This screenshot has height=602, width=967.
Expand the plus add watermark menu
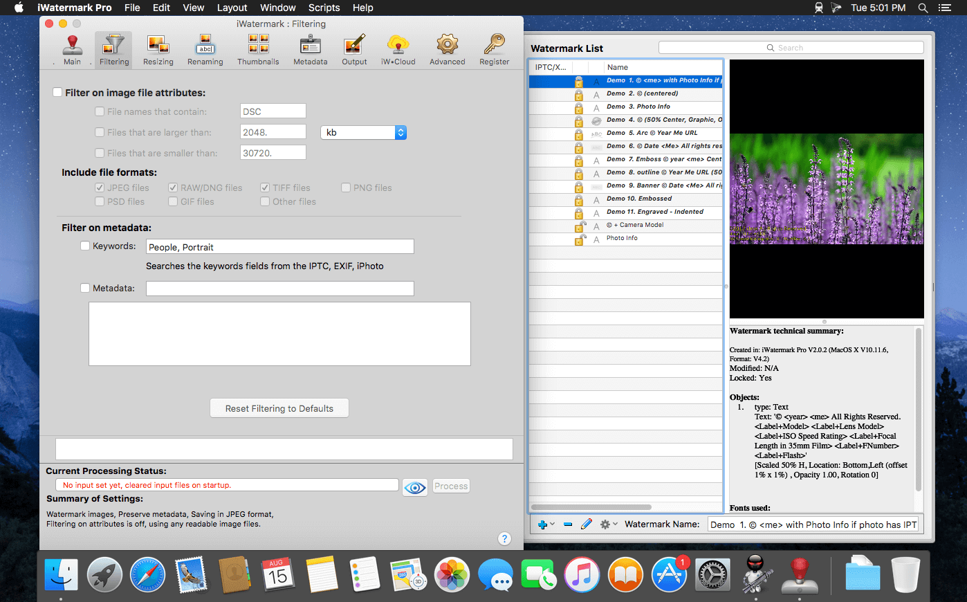(x=546, y=525)
